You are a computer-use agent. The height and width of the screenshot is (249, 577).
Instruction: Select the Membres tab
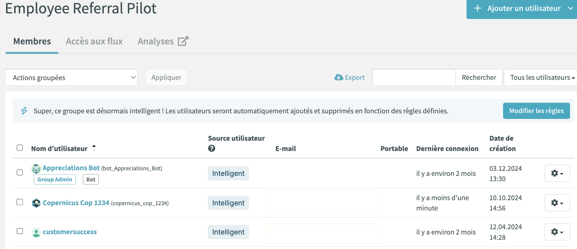pos(32,41)
